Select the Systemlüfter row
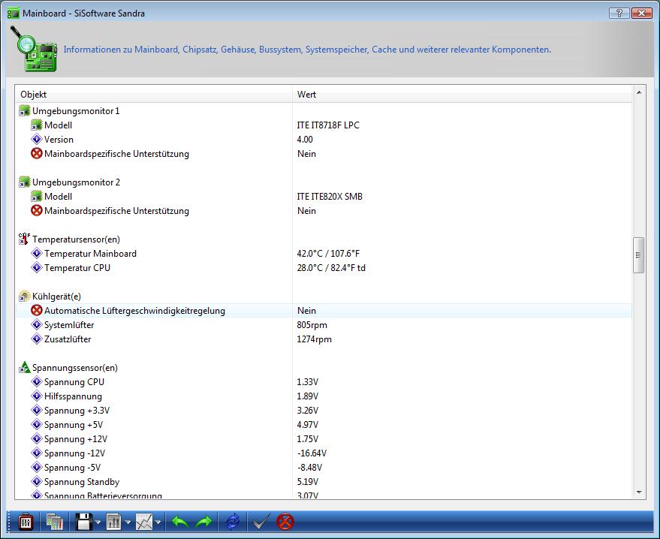 point(324,325)
